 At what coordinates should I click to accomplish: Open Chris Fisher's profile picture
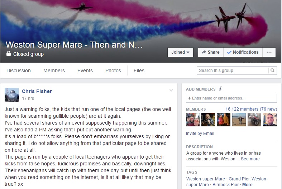coord(12,95)
